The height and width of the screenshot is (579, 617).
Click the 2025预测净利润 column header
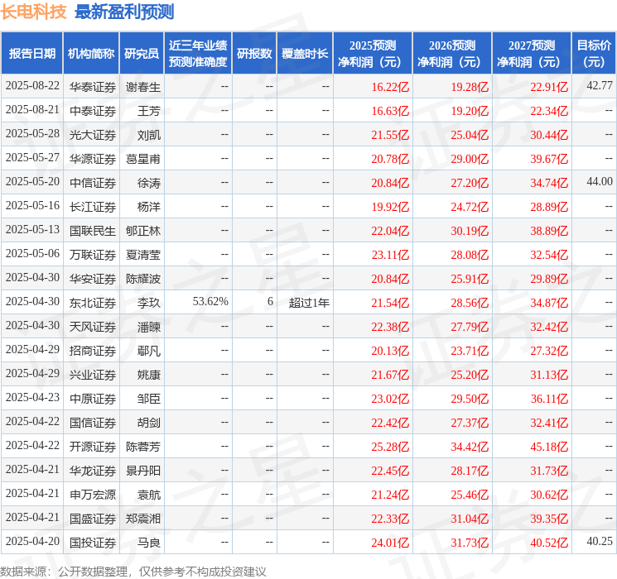click(373, 54)
